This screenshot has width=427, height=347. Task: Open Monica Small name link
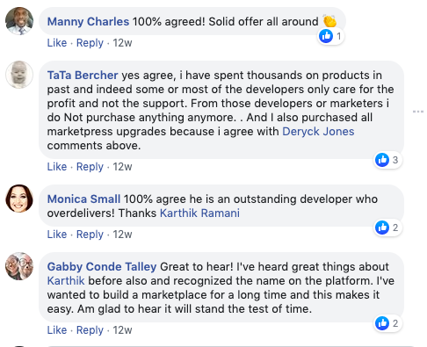(83, 199)
